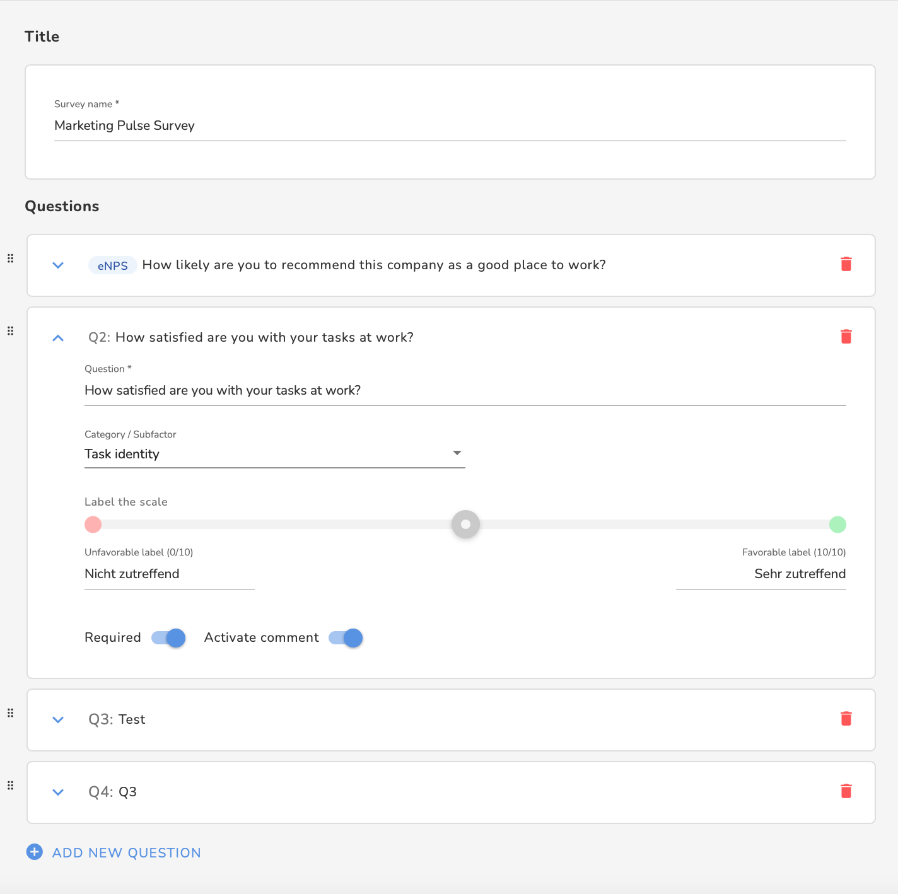898x894 pixels.
Task: Delete the eNPS question with trash icon
Action: coord(846,264)
